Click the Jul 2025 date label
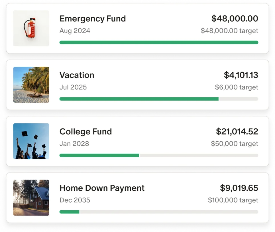The height and width of the screenshot is (232, 275). tap(73, 87)
